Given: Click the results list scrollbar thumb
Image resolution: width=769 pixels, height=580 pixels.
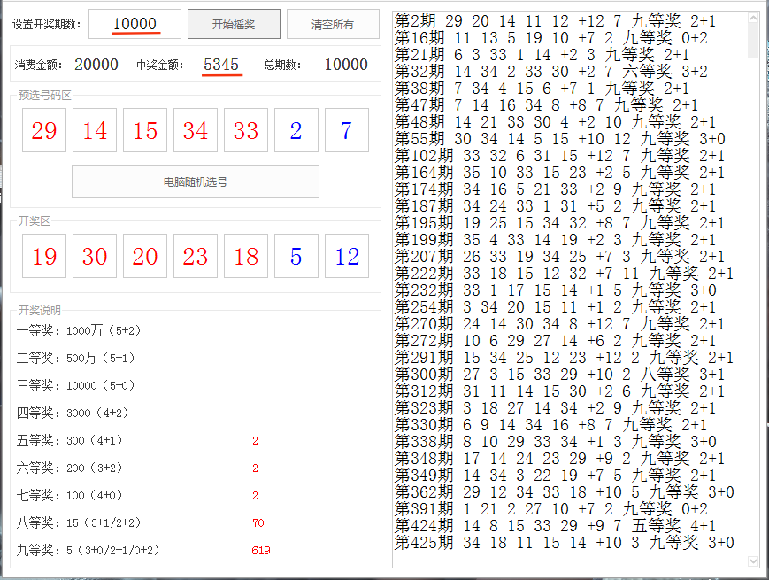Looking at the screenshot, I should click(753, 40).
